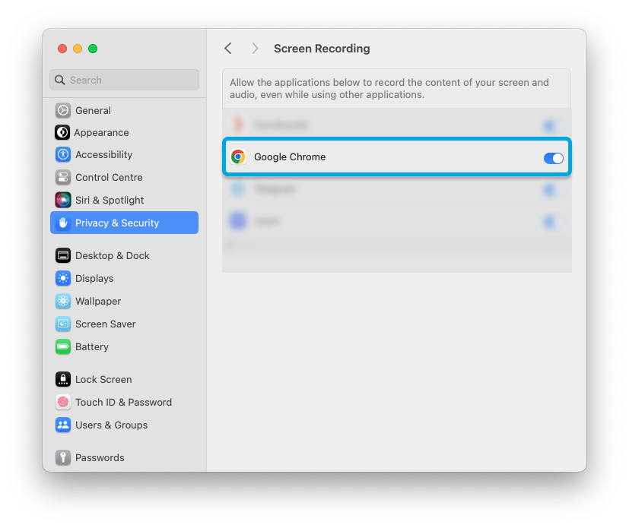Image resolution: width=629 pixels, height=528 pixels.
Task: Disable screen recording for Google Chrome
Action: [553, 158]
